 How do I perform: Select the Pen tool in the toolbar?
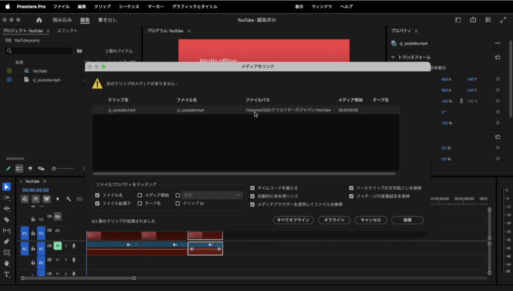7,241
